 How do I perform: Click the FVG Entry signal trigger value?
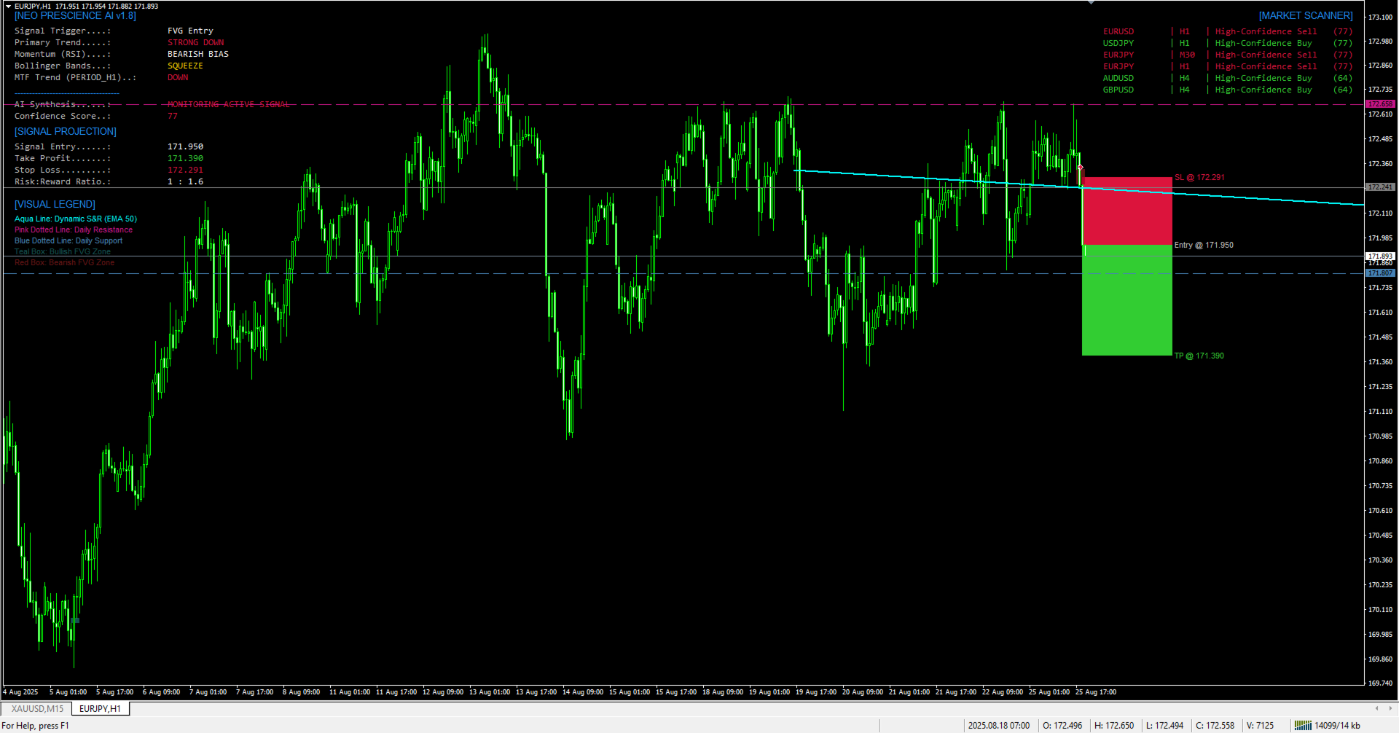pos(190,31)
